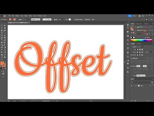Click the Stroke link in control bar

tap(20, 19)
